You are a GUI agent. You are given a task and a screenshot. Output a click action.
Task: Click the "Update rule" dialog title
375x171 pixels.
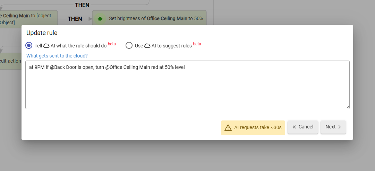click(42, 33)
